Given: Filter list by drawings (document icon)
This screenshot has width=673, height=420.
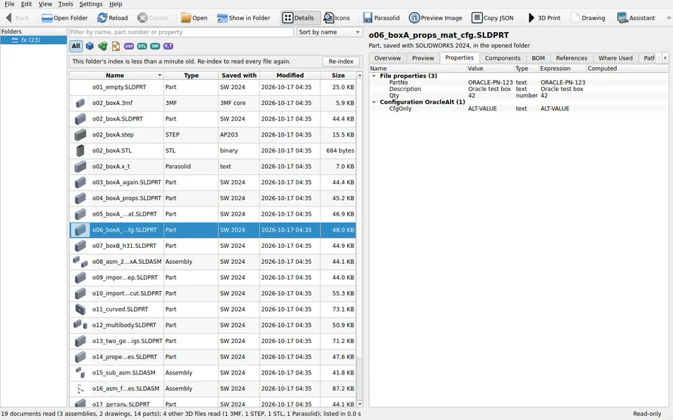Looking at the screenshot, I should tap(116, 46).
